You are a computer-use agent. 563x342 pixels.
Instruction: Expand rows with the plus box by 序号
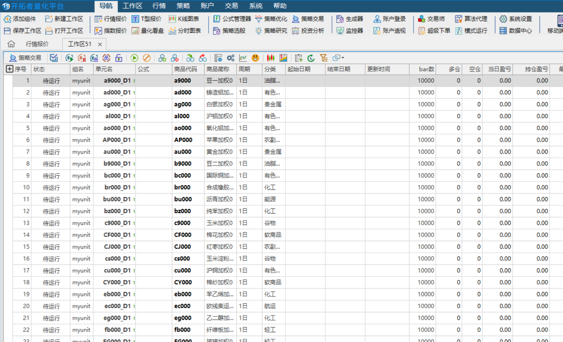coord(9,69)
